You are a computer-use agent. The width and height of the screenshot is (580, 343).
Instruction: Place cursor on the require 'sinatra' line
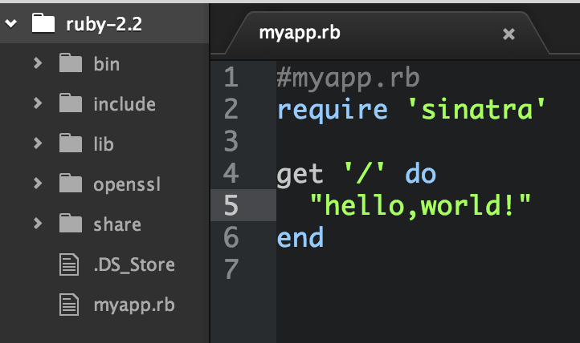[x=411, y=110]
